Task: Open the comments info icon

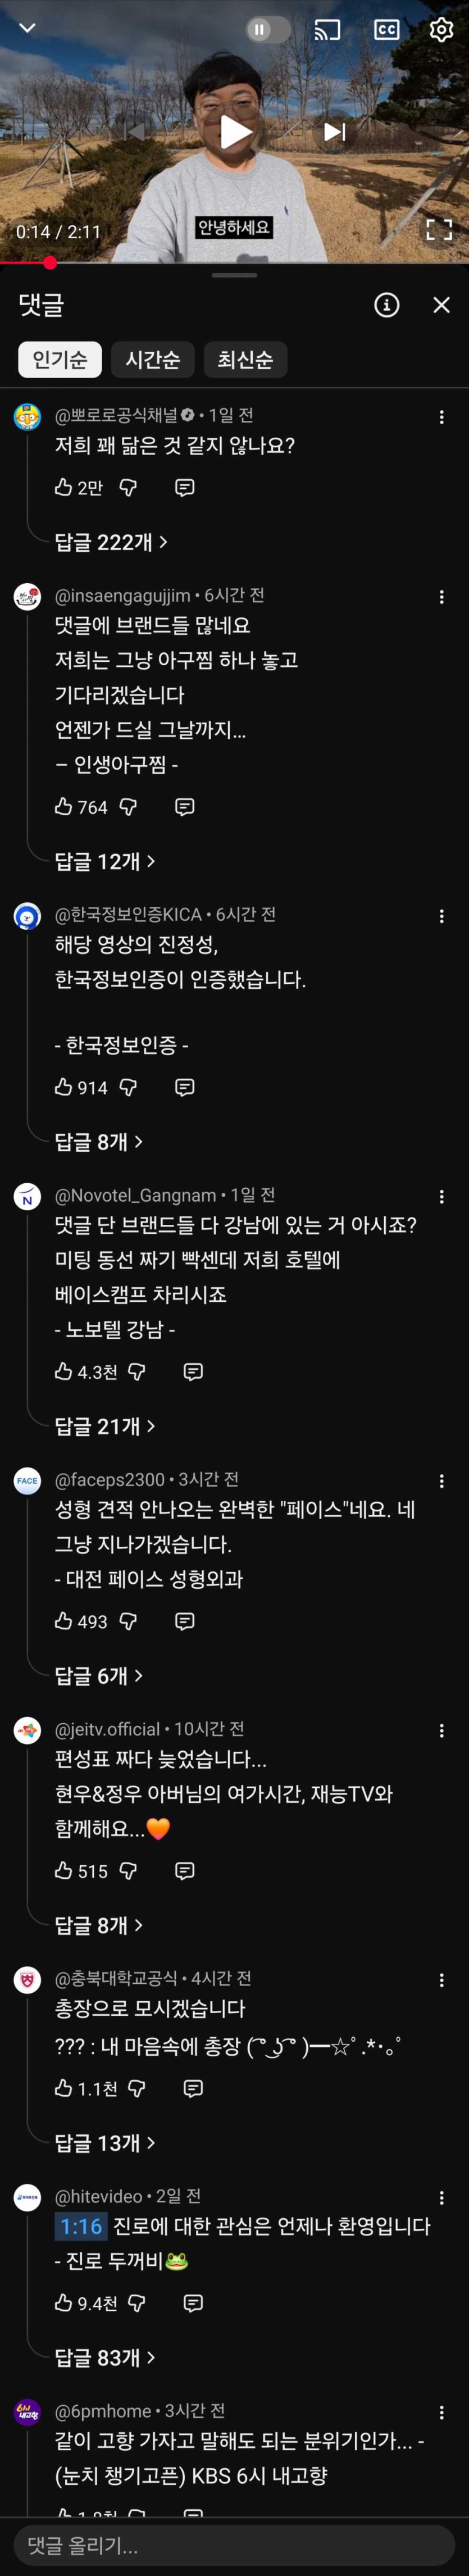Action: (x=386, y=305)
